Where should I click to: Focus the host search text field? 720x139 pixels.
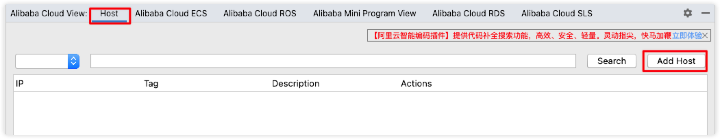[333, 61]
